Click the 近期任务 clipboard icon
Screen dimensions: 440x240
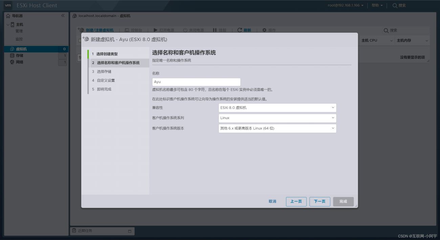74,231
